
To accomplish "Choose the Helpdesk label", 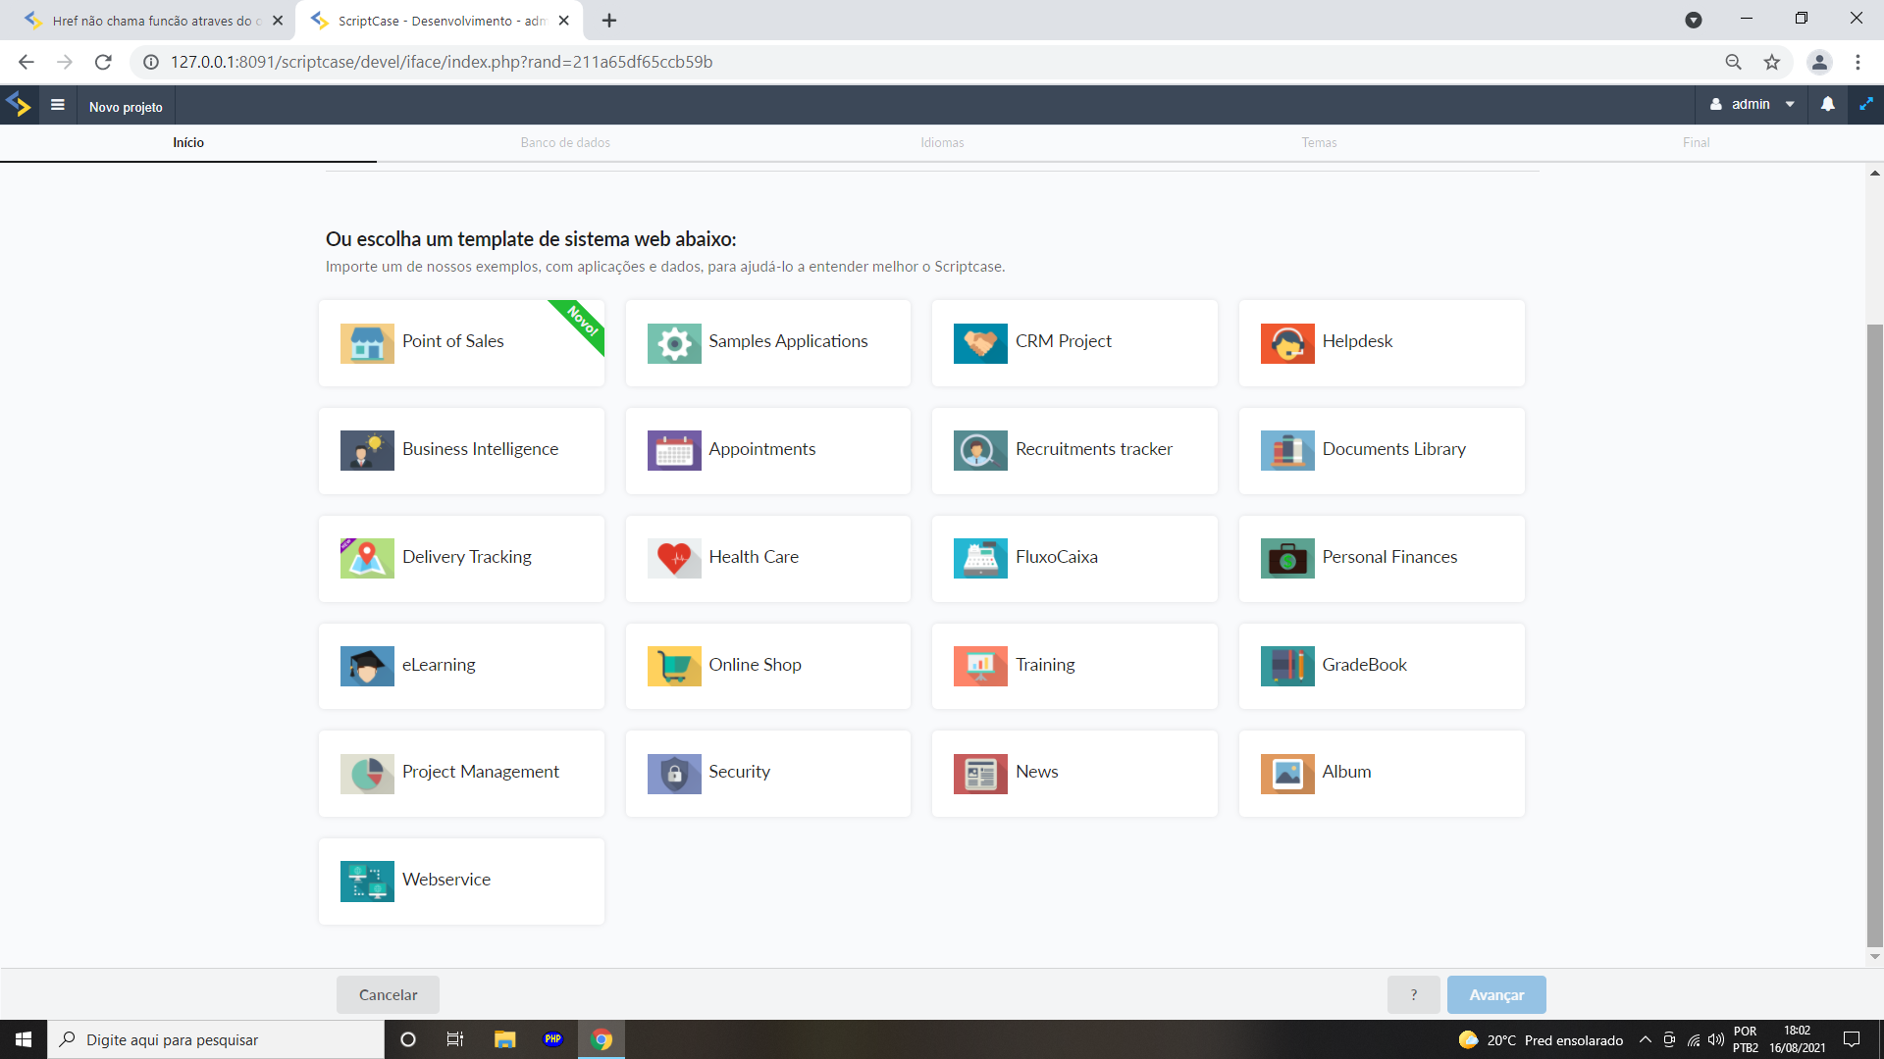I will click(1357, 341).
